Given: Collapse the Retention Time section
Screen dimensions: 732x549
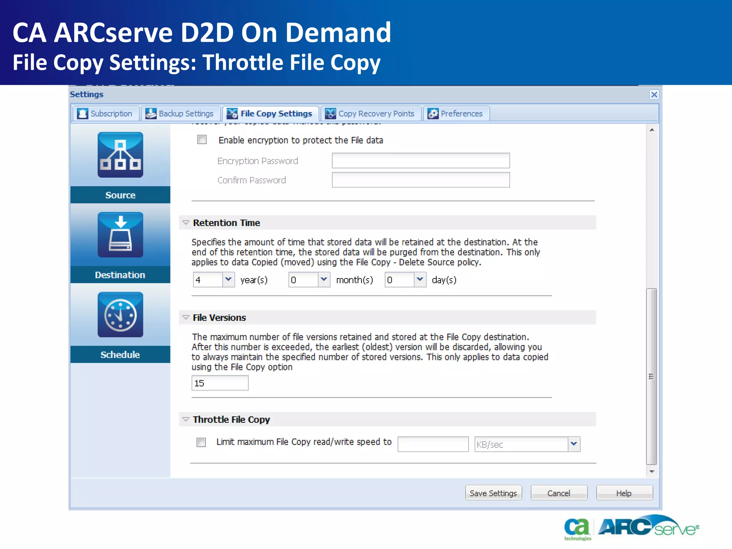Looking at the screenshot, I should 186,223.
